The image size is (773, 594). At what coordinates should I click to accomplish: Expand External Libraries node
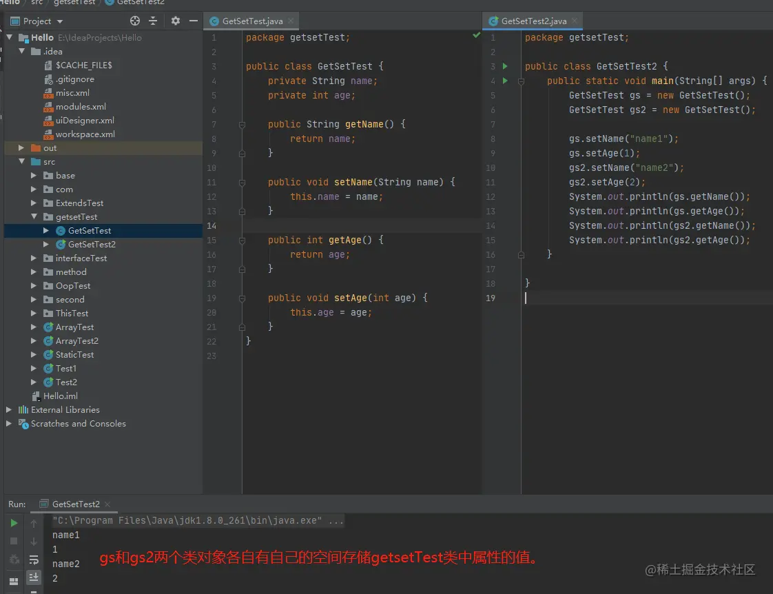click(x=9, y=409)
